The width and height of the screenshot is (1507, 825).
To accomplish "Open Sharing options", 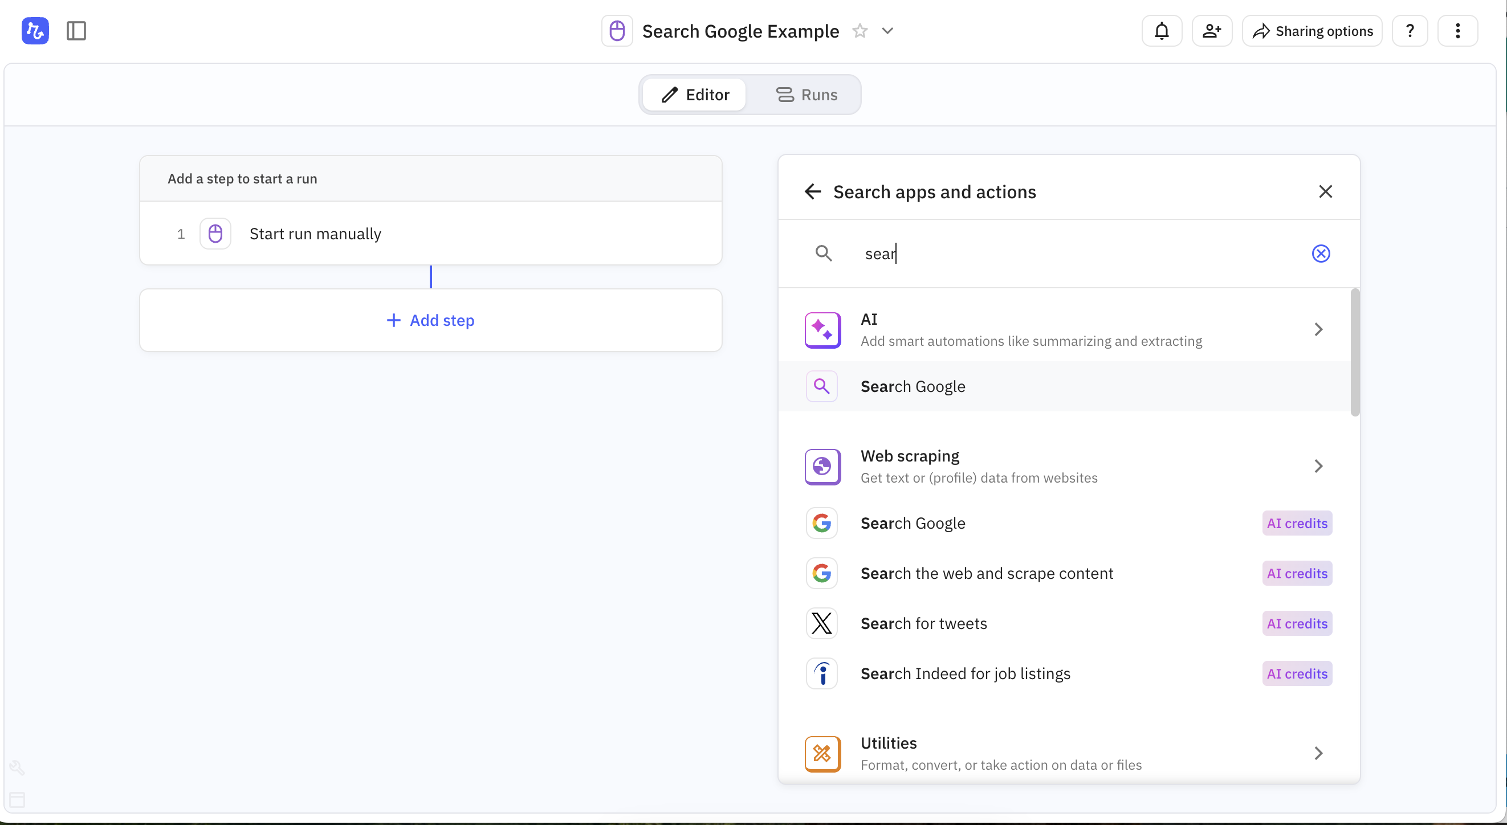I will pos(1312,30).
